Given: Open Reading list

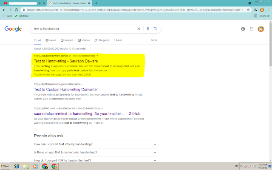Looking at the screenshot, I should (x=262, y=16).
